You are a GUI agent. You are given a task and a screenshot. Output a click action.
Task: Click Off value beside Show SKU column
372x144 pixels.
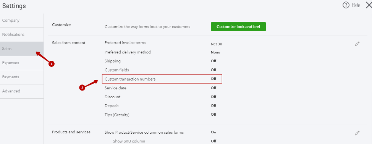coord(213,141)
